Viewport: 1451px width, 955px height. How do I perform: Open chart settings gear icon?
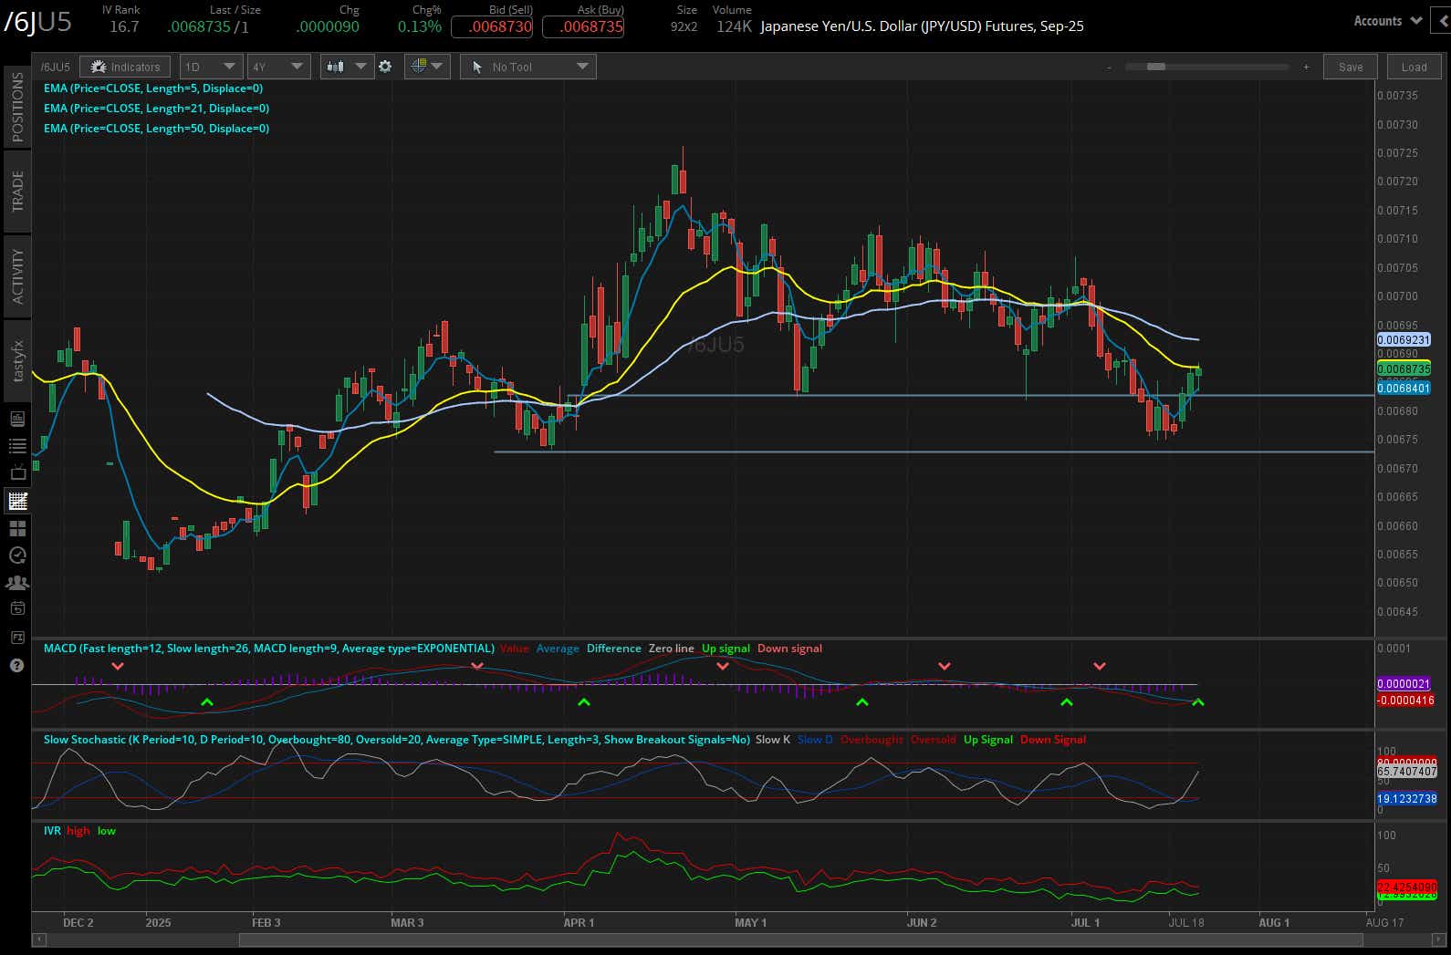[385, 67]
